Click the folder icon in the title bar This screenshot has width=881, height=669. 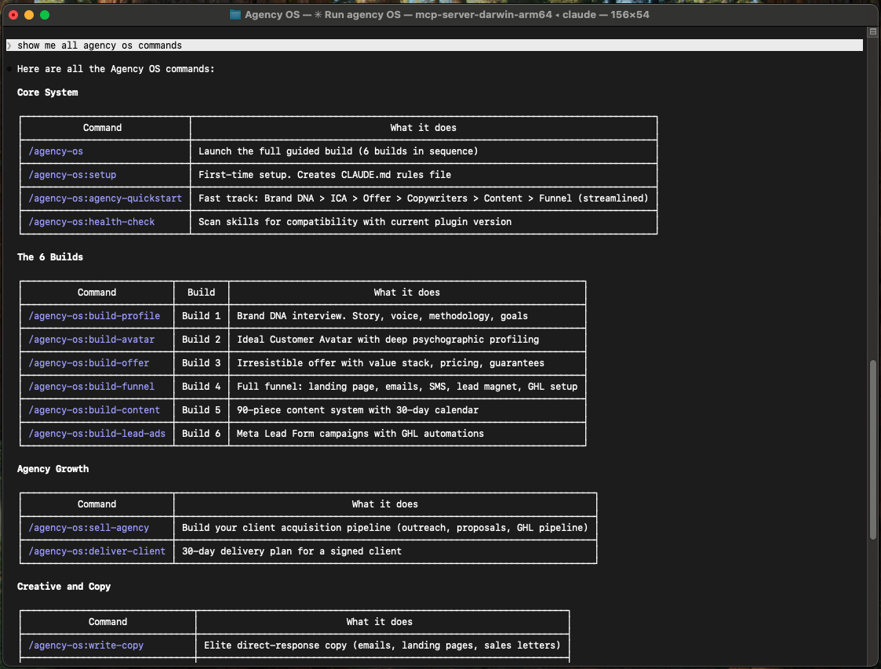[x=235, y=14]
